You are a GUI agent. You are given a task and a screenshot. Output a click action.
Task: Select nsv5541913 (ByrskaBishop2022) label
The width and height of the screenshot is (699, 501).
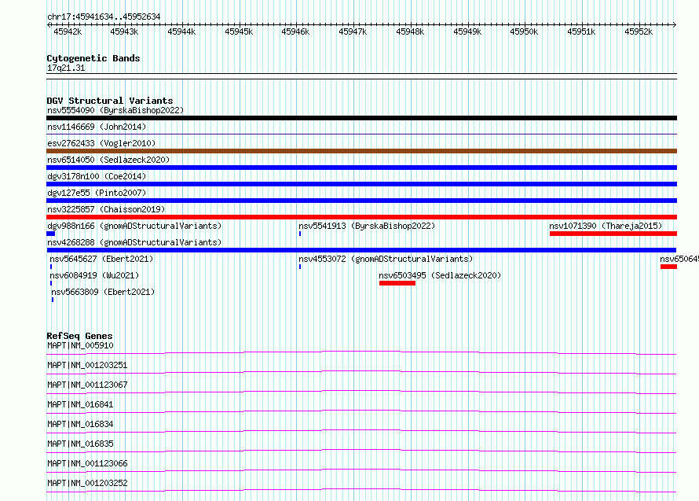367,226
